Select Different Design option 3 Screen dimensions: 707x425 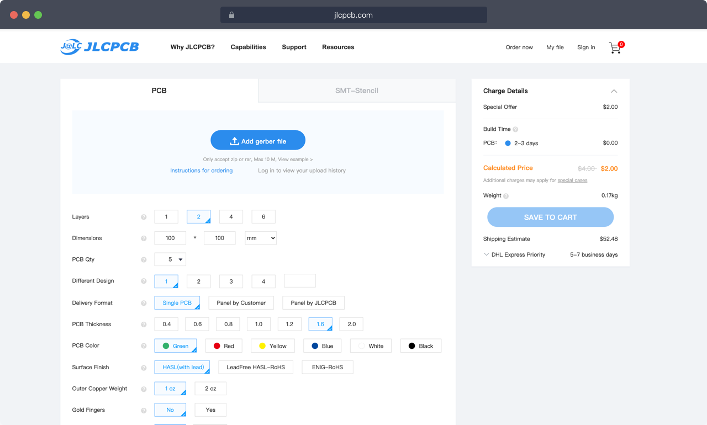coord(231,281)
